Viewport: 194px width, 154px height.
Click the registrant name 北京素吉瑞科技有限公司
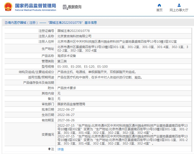[x=74, y=36]
